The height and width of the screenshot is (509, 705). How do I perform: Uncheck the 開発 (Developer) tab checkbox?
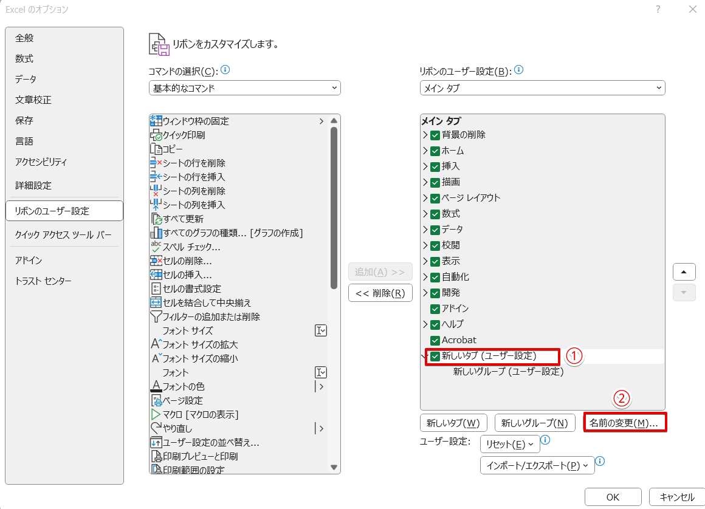point(434,293)
